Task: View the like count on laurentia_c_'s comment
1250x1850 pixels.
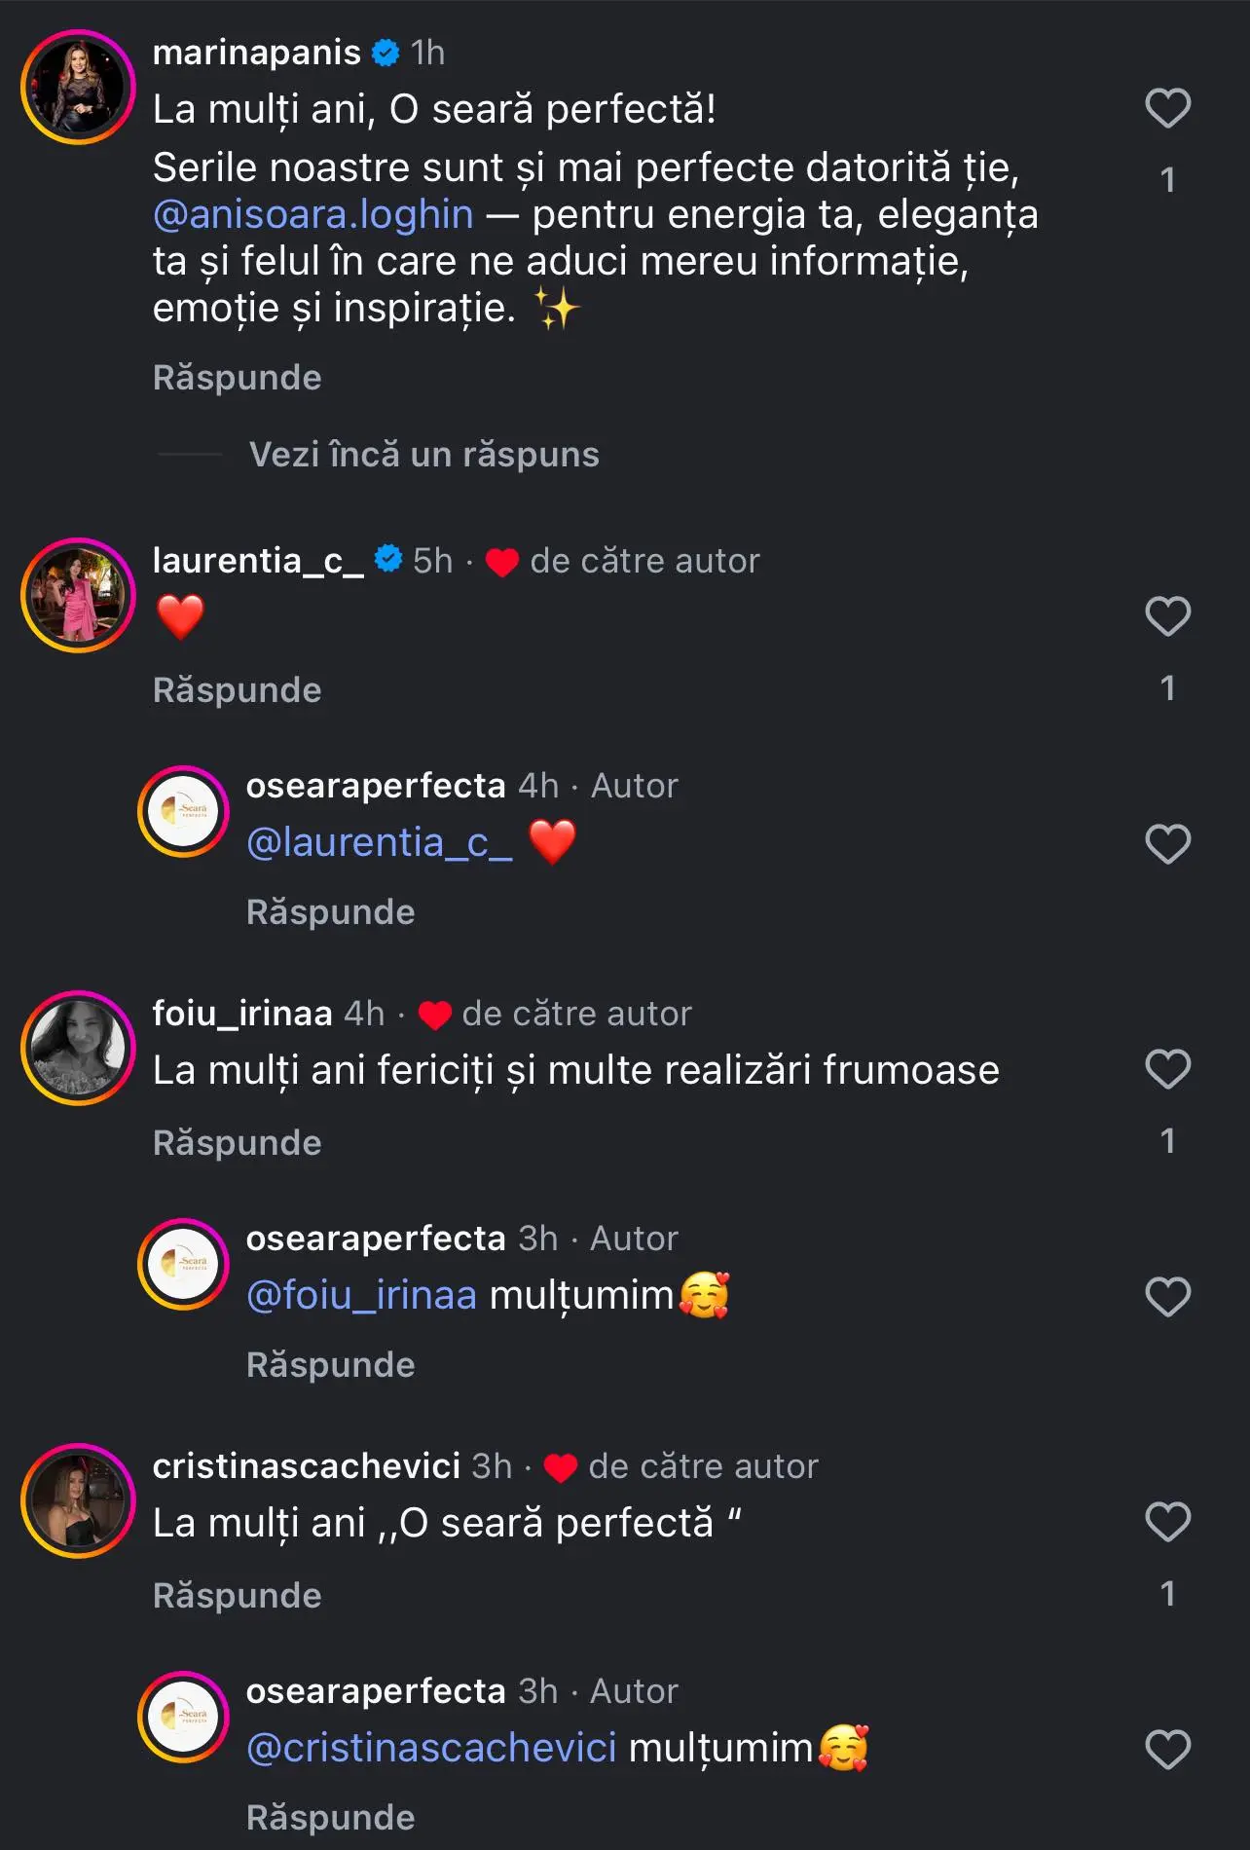Action: click(1167, 686)
